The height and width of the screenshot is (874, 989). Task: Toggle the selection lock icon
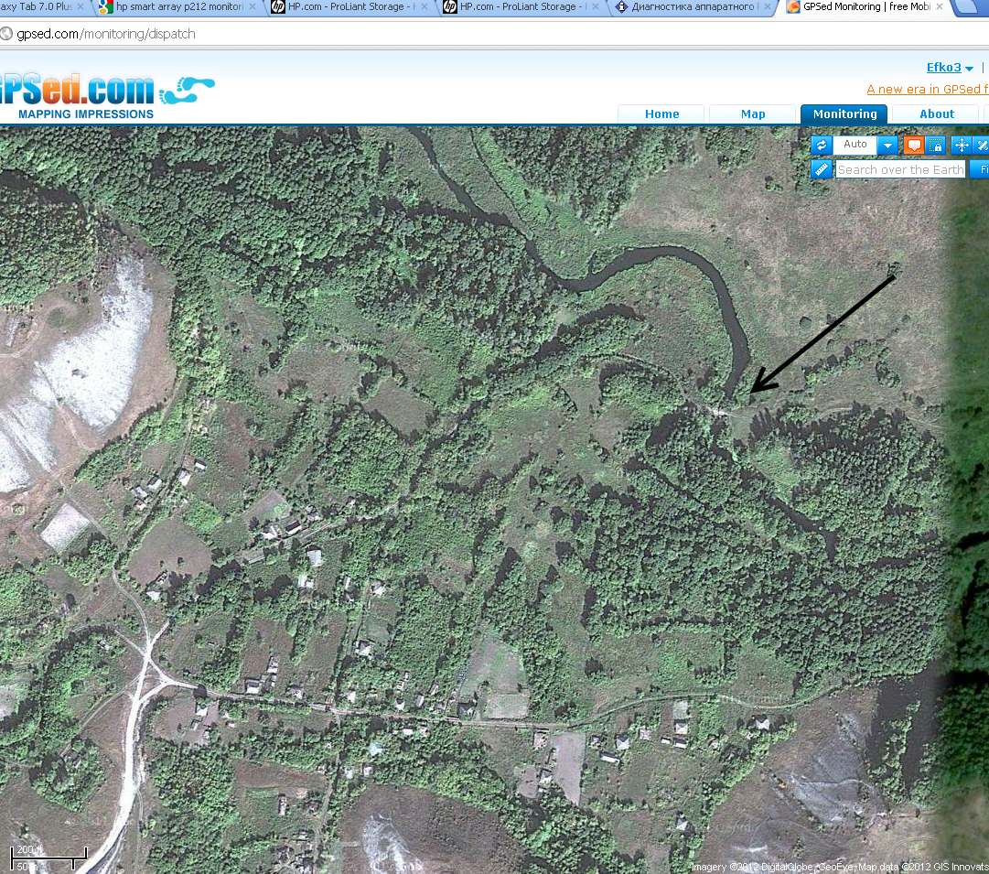935,146
